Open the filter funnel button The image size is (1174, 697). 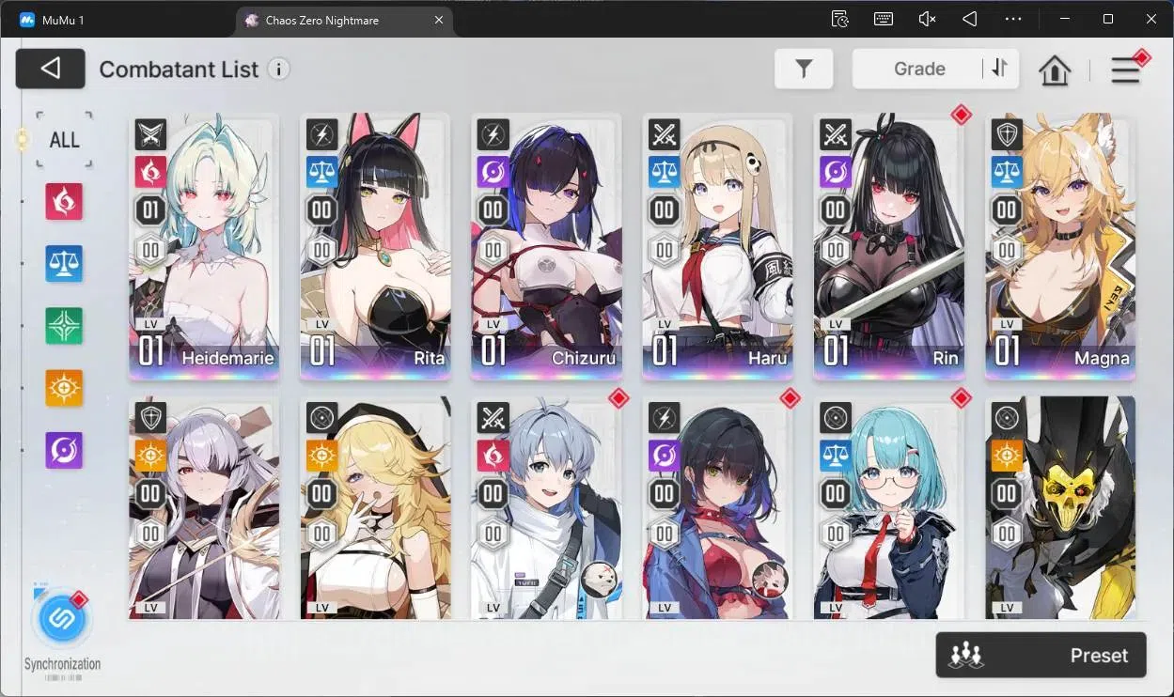804,69
